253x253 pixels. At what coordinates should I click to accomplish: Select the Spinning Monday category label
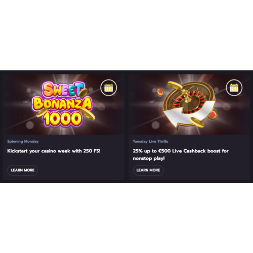coord(23,141)
